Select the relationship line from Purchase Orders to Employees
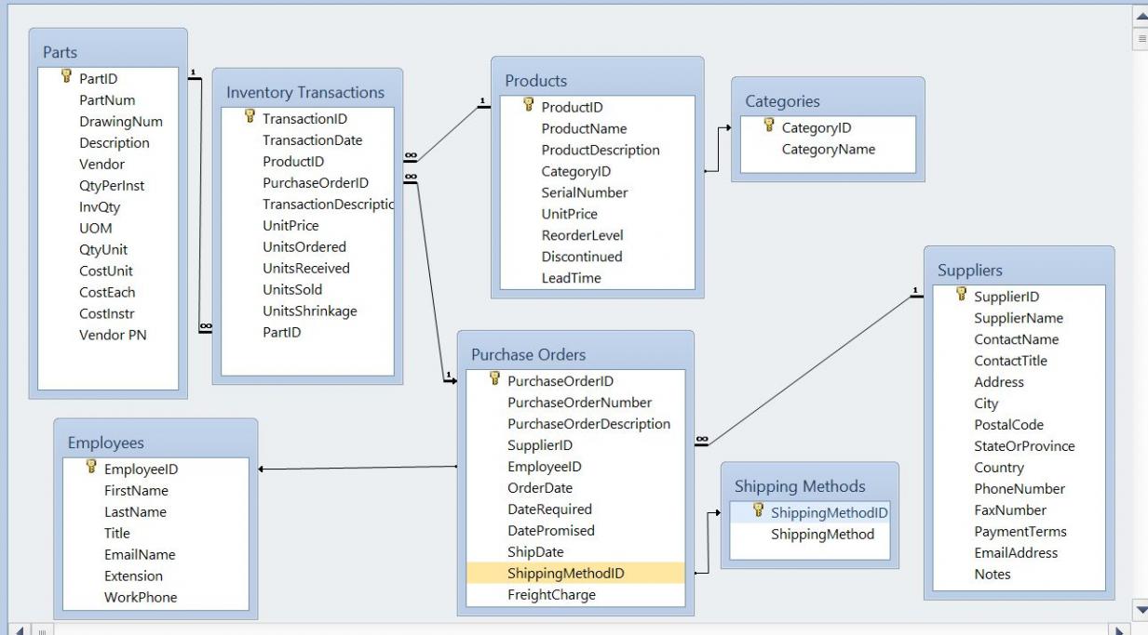 point(357,469)
